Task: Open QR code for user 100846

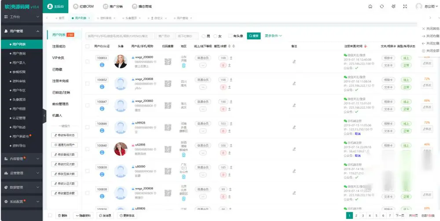Action: (168, 127)
